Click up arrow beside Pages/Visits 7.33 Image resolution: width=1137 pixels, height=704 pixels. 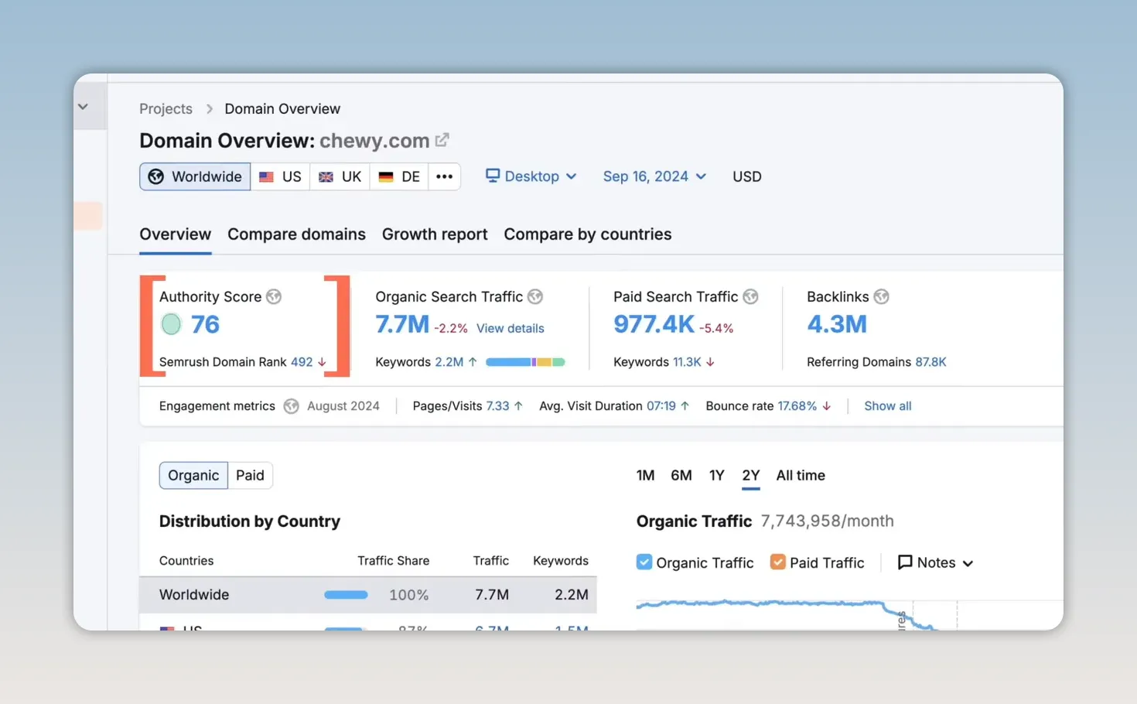[518, 406]
